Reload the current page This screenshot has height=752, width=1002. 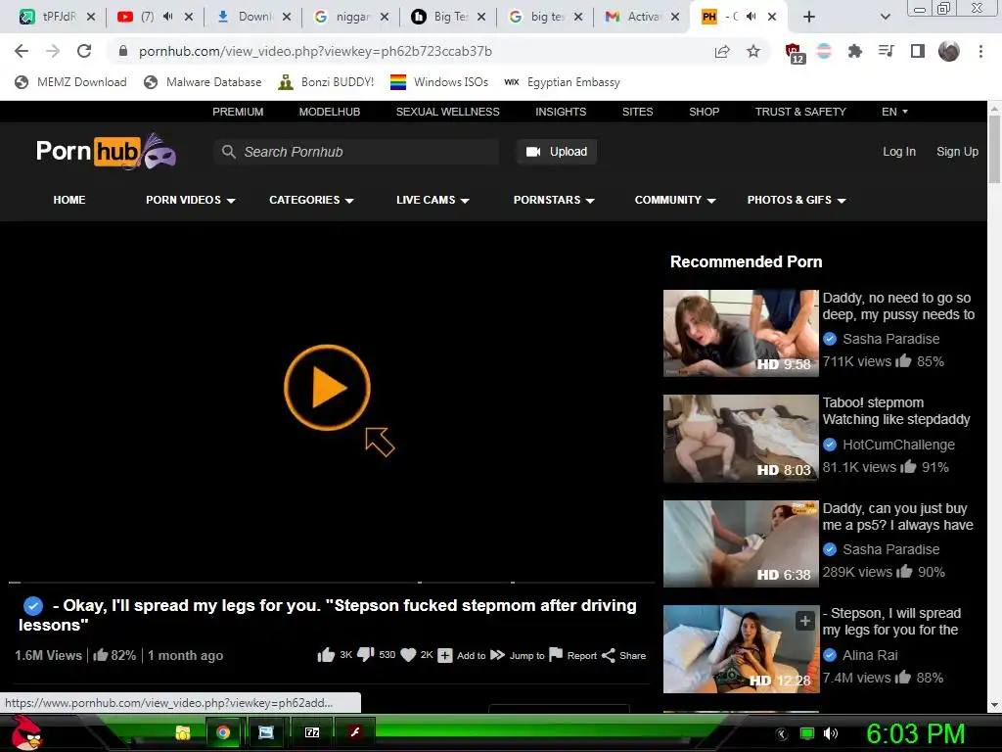84,51
